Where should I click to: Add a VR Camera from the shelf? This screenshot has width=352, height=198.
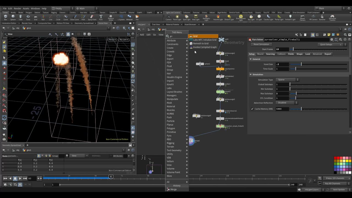click(x=313, y=18)
